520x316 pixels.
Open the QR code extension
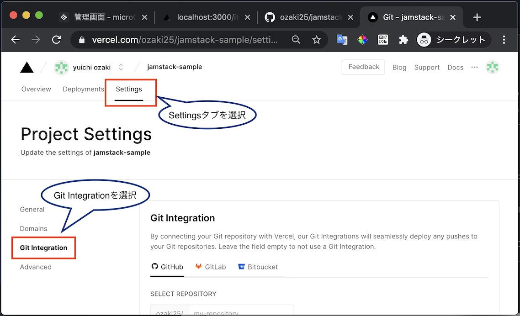(x=383, y=40)
